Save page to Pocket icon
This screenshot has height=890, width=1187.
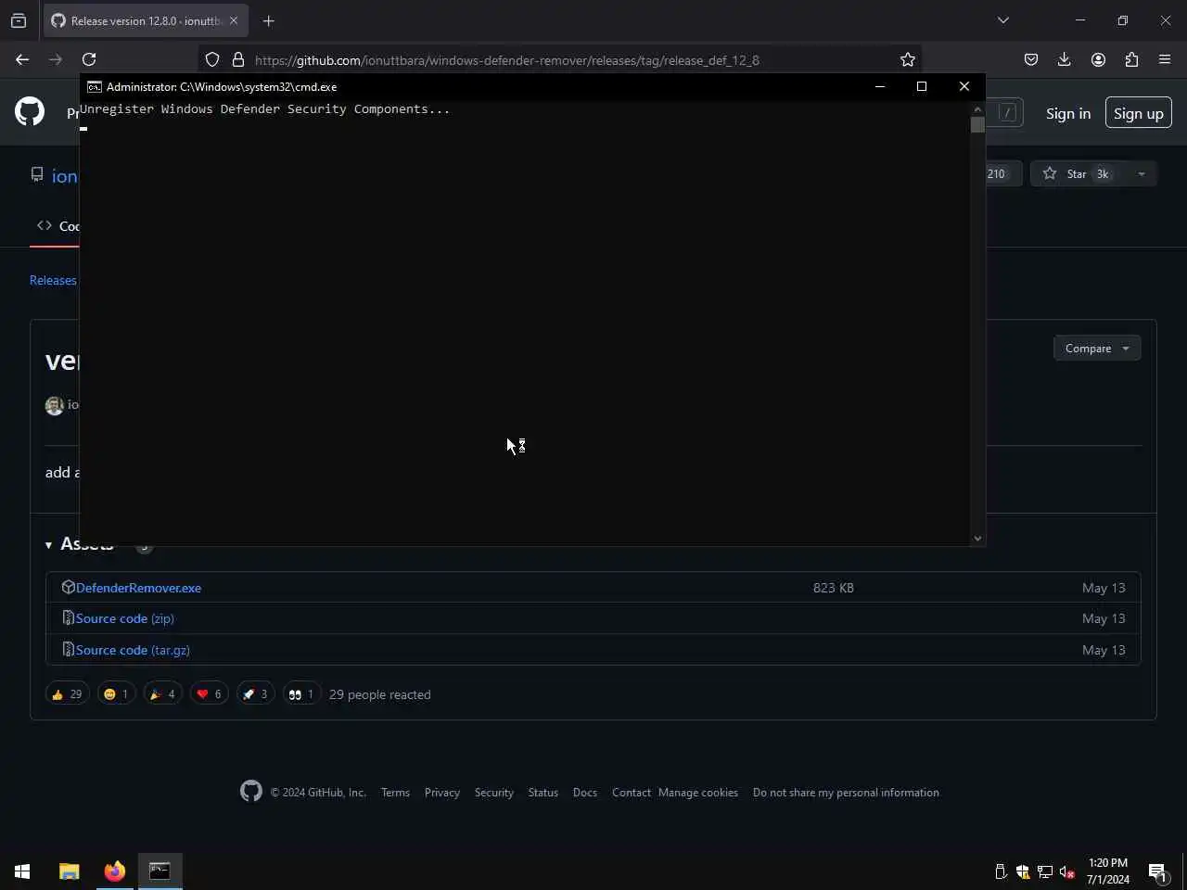point(1031,59)
